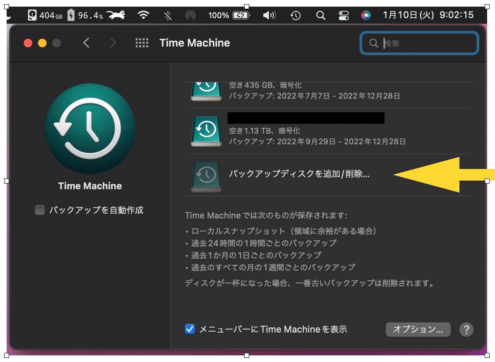Click text 過去1か月の1日ごとのバックアップ
Image resolution: width=495 pixels, height=362 pixels.
click(256, 255)
